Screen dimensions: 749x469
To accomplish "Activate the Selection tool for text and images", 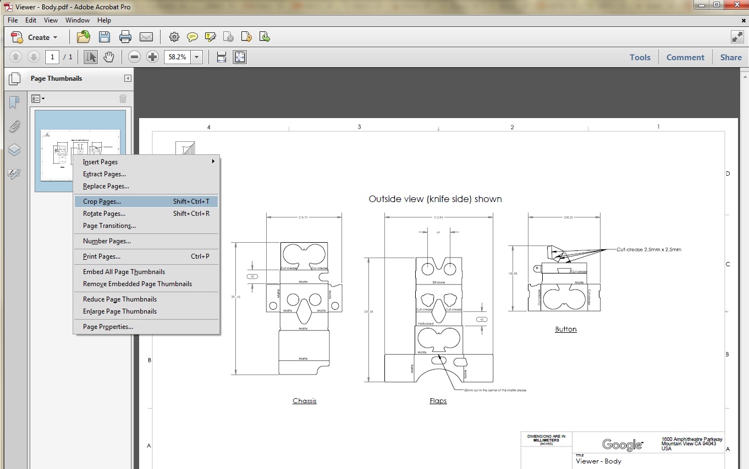I will 91,57.
